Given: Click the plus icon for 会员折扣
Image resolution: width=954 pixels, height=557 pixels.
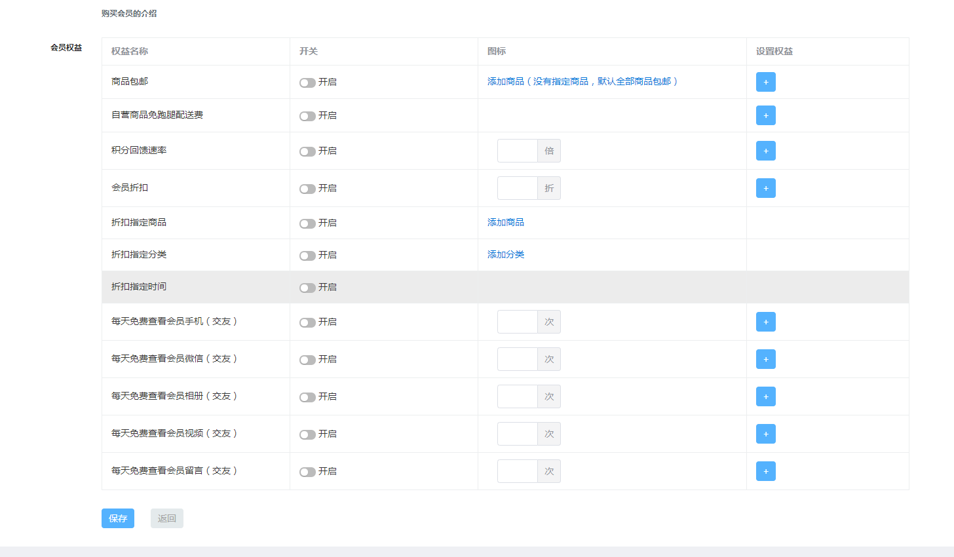Looking at the screenshot, I should pyautogui.click(x=765, y=188).
